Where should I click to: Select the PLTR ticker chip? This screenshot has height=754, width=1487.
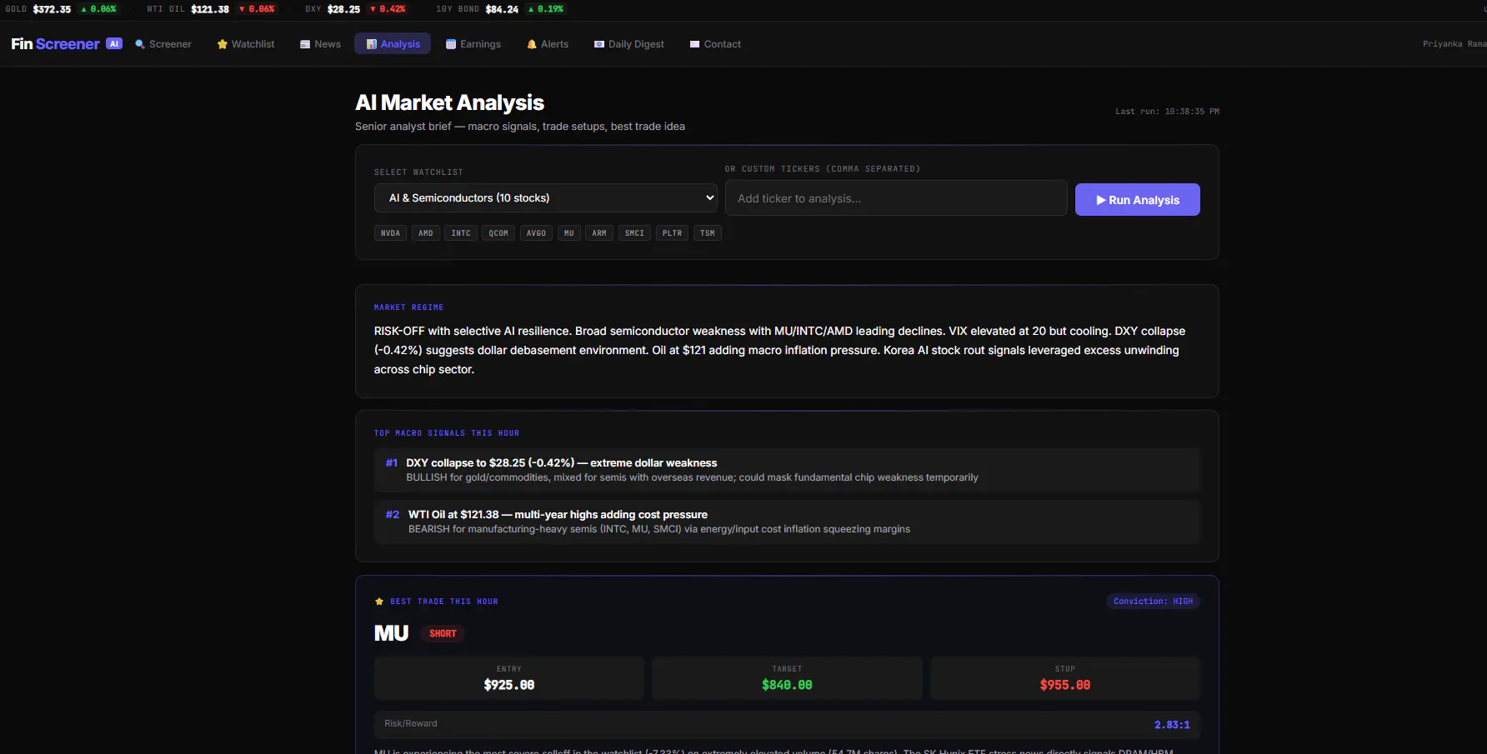click(x=673, y=233)
